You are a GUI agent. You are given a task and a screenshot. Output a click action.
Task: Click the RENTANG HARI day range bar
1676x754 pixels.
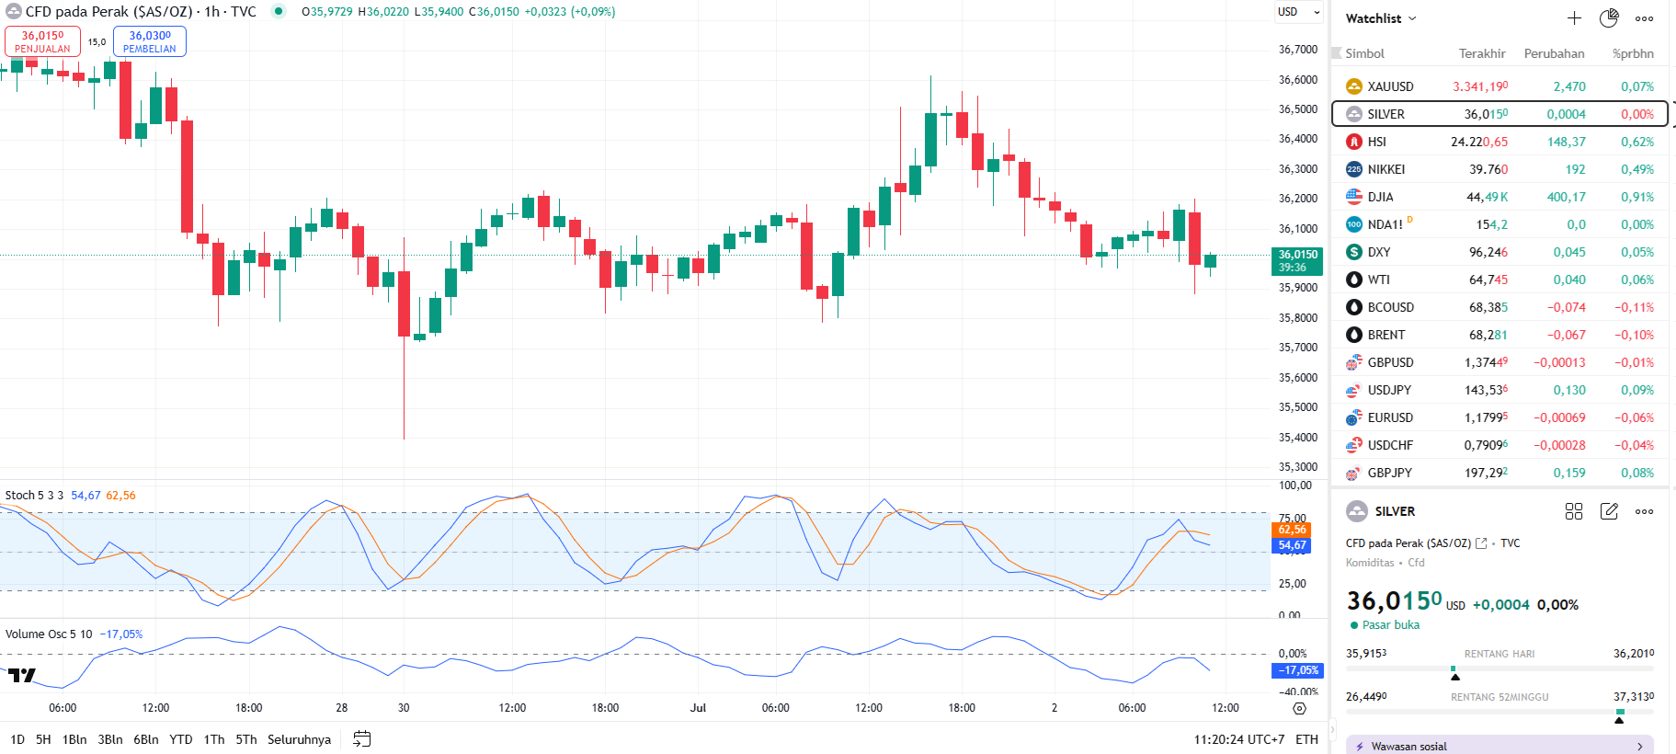1499,668
